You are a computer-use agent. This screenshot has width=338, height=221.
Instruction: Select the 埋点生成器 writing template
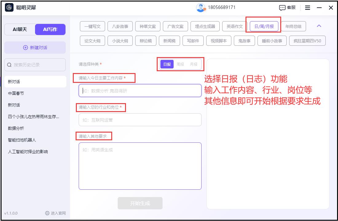pos(205,26)
